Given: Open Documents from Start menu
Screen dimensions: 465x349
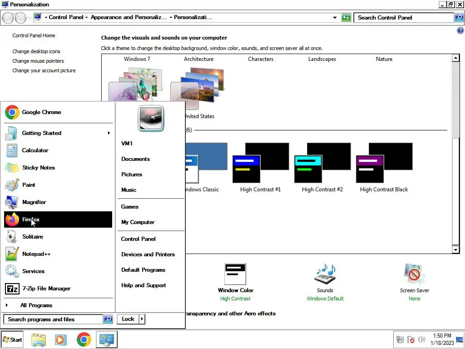Looking at the screenshot, I should point(135,159).
